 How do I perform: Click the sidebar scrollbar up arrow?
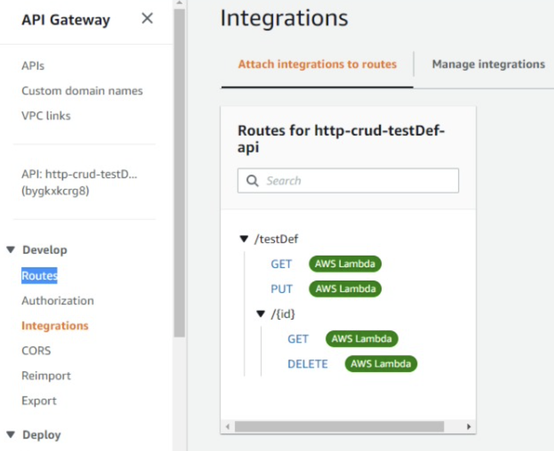tap(180, 3)
